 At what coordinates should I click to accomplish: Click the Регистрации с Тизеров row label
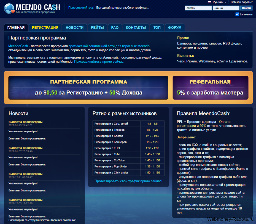pos(109,130)
